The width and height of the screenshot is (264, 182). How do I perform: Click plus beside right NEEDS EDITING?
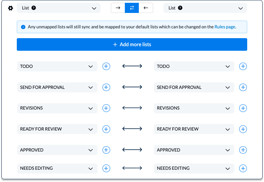[x=243, y=168]
